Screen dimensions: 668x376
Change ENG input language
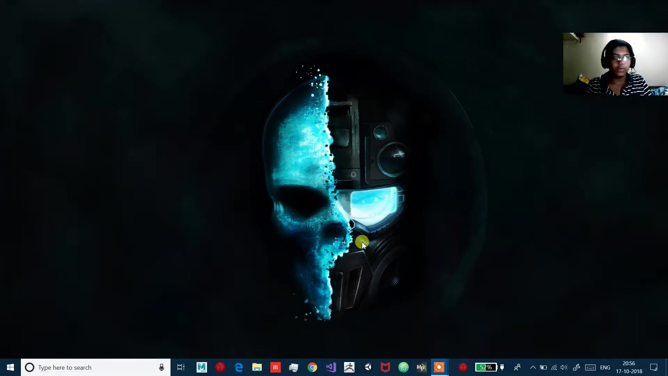[605, 368]
